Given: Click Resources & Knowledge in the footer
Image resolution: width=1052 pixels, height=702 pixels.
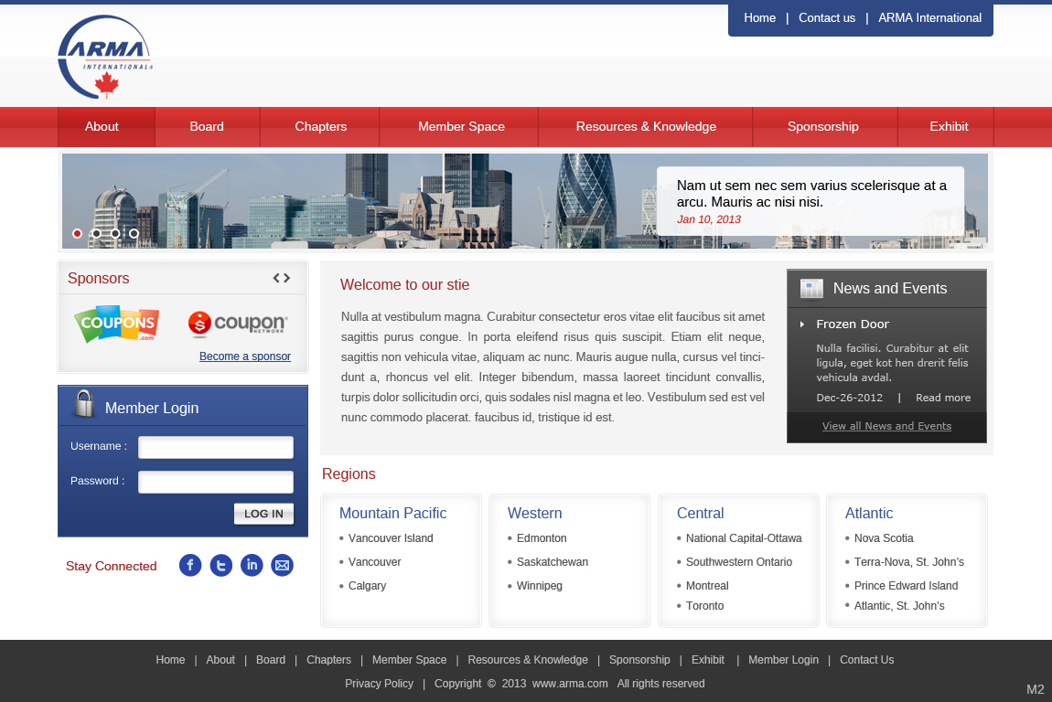Looking at the screenshot, I should point(527,660).
